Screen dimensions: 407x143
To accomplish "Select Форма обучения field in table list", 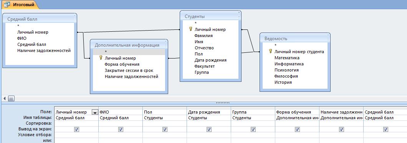I will (122, 64).
